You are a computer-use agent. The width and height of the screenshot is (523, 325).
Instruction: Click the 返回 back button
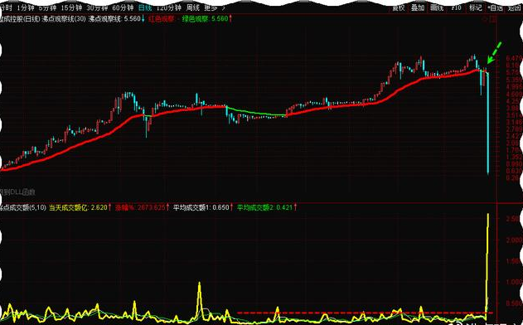515,7
